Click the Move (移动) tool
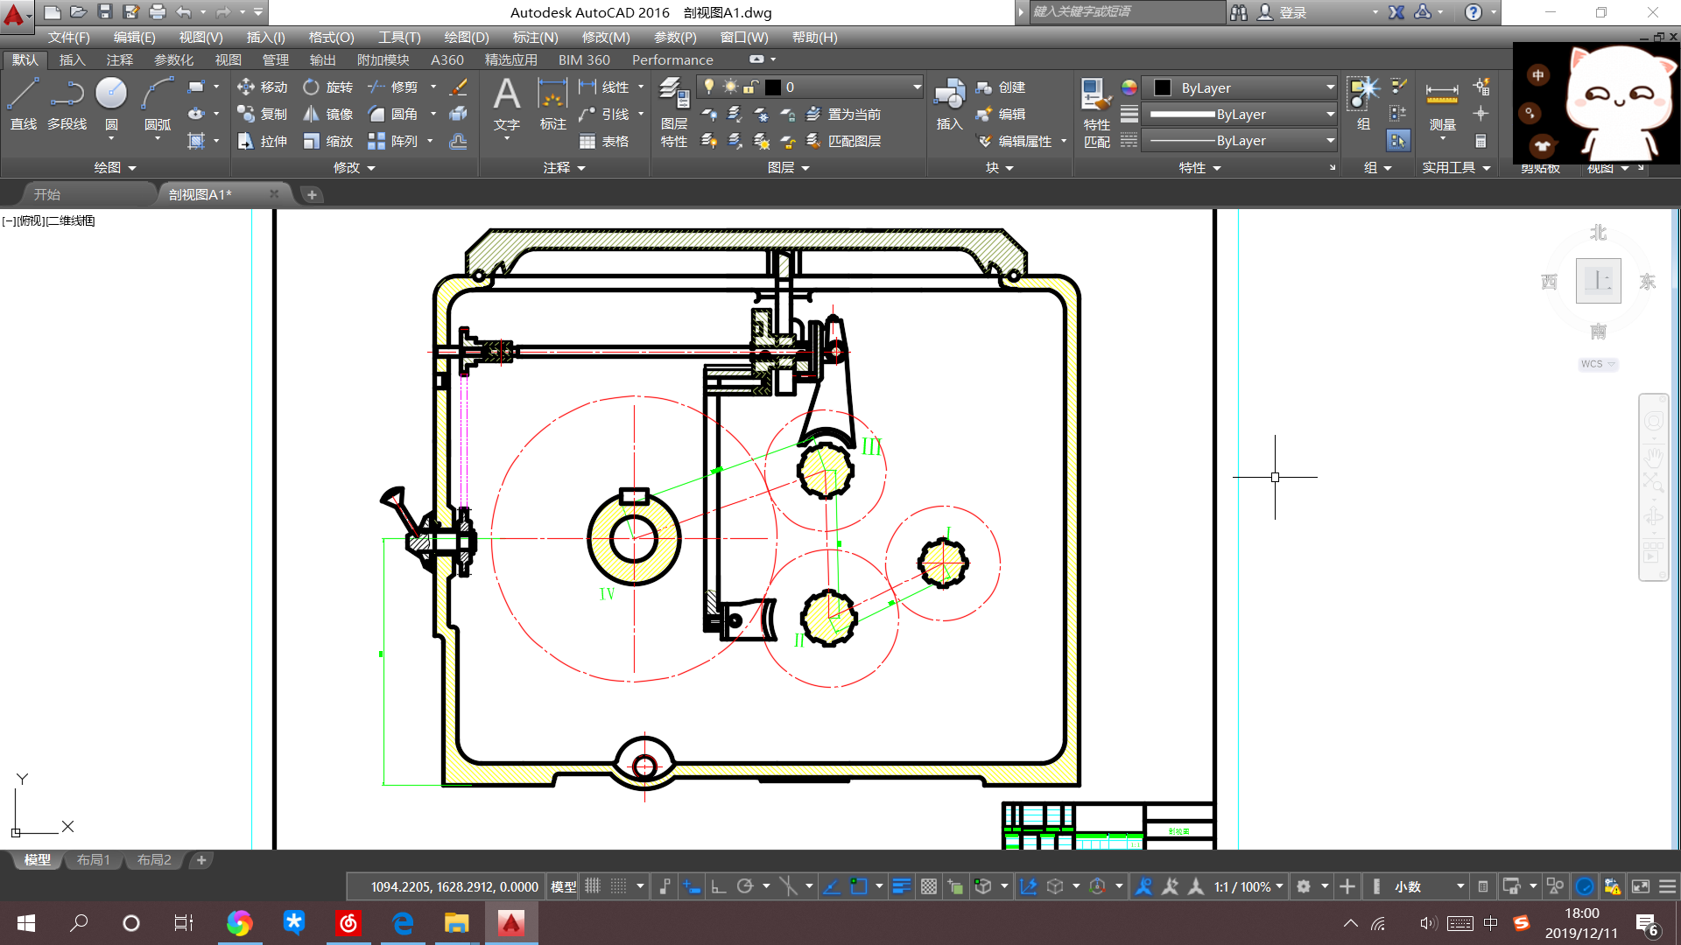 point(262,87)
